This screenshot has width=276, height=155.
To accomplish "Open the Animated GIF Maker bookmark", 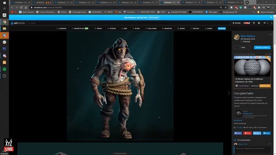I will pos(177,12).
